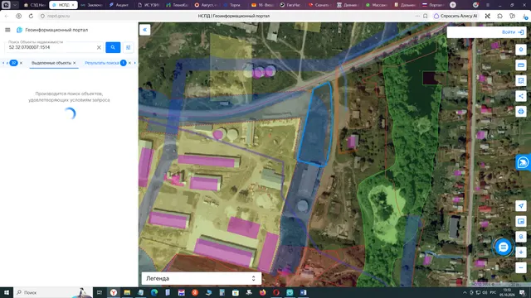Image resolution: width=531 pixels, height=298 pixels.
Task: Open Opera from the taskbar
Action: tap(276, 292)
